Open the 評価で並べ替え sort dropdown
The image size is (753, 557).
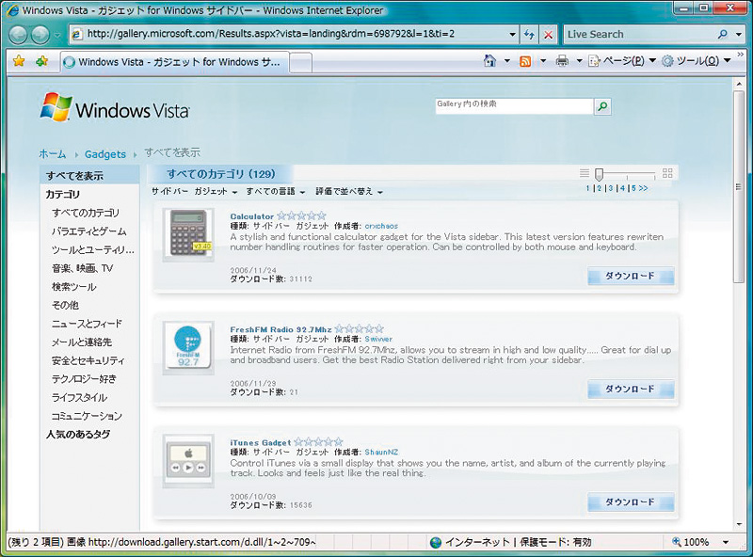click(x=348, y=192)
